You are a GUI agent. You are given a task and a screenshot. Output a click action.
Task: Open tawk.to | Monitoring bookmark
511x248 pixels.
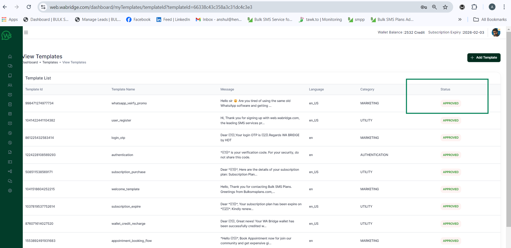(320, 20)
